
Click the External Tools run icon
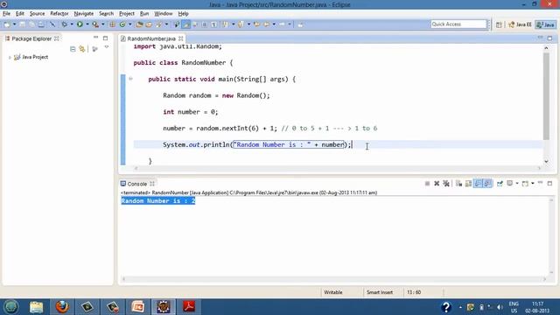point(95,24)
